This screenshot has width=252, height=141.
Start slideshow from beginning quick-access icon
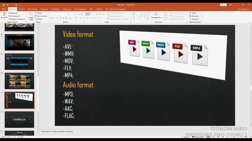16,5
